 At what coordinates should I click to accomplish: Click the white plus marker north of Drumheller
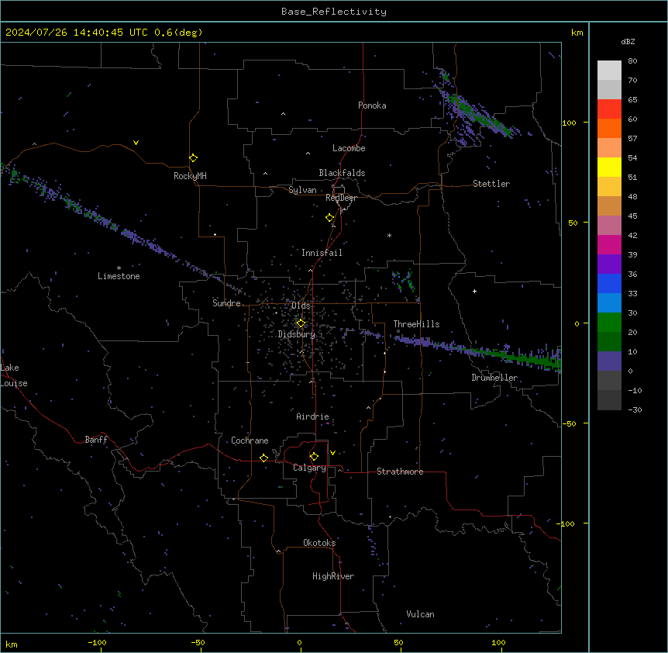click(474, 291)
